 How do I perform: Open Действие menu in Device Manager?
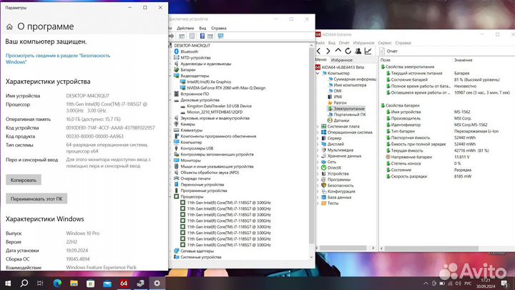[185, 28]
